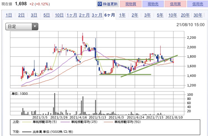Switch to the 20年 chart period
This screenshot has width=208, height=136.
(185, 15)
